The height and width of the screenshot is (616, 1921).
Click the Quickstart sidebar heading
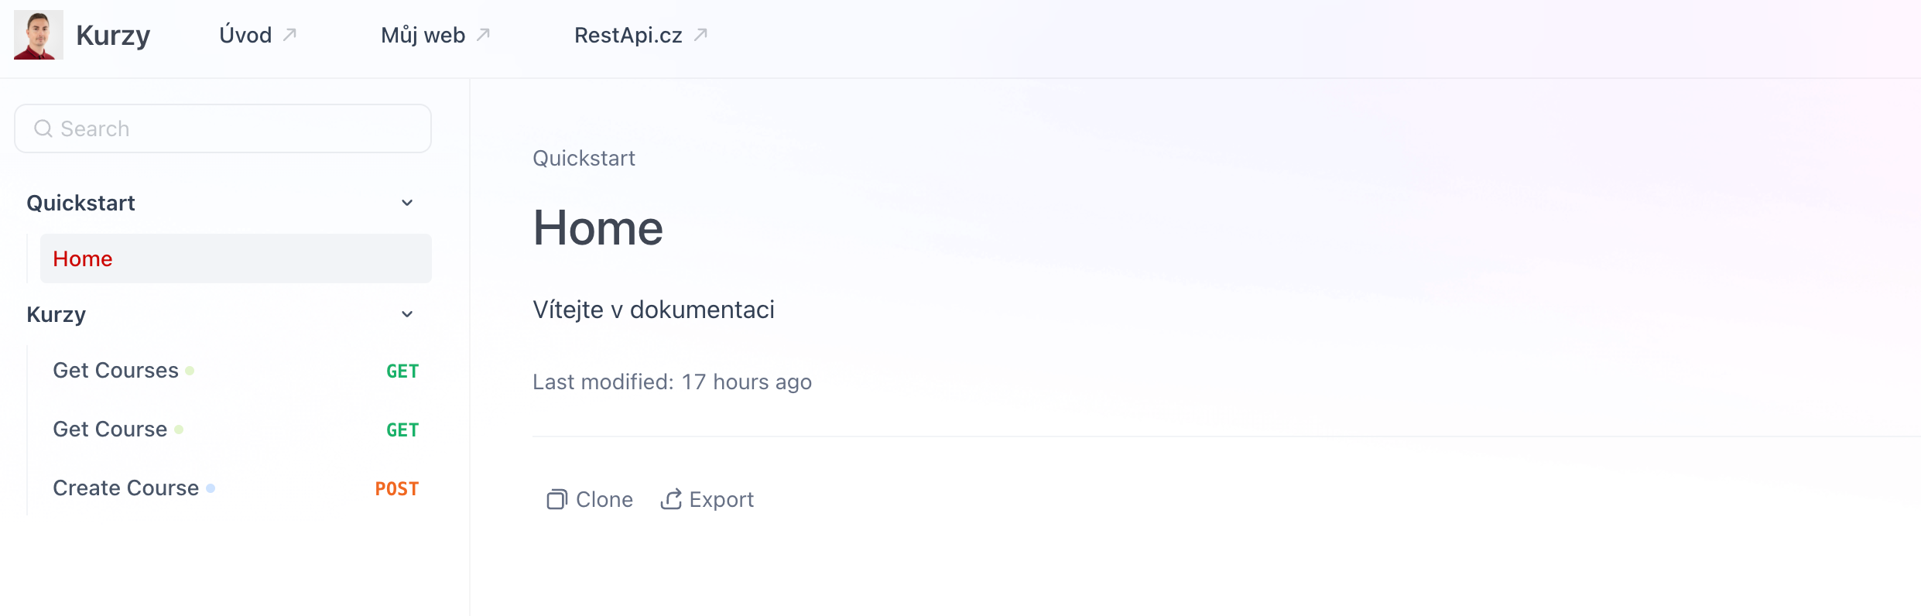pyautogui.click(x=80, y=203)
